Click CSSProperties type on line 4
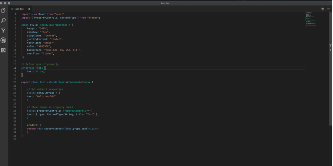This screenshot has height=166, width=333. (x=59, y=25)
